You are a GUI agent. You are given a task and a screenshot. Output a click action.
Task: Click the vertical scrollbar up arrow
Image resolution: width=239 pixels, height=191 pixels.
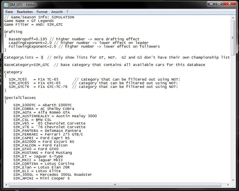tap(233, 18)
